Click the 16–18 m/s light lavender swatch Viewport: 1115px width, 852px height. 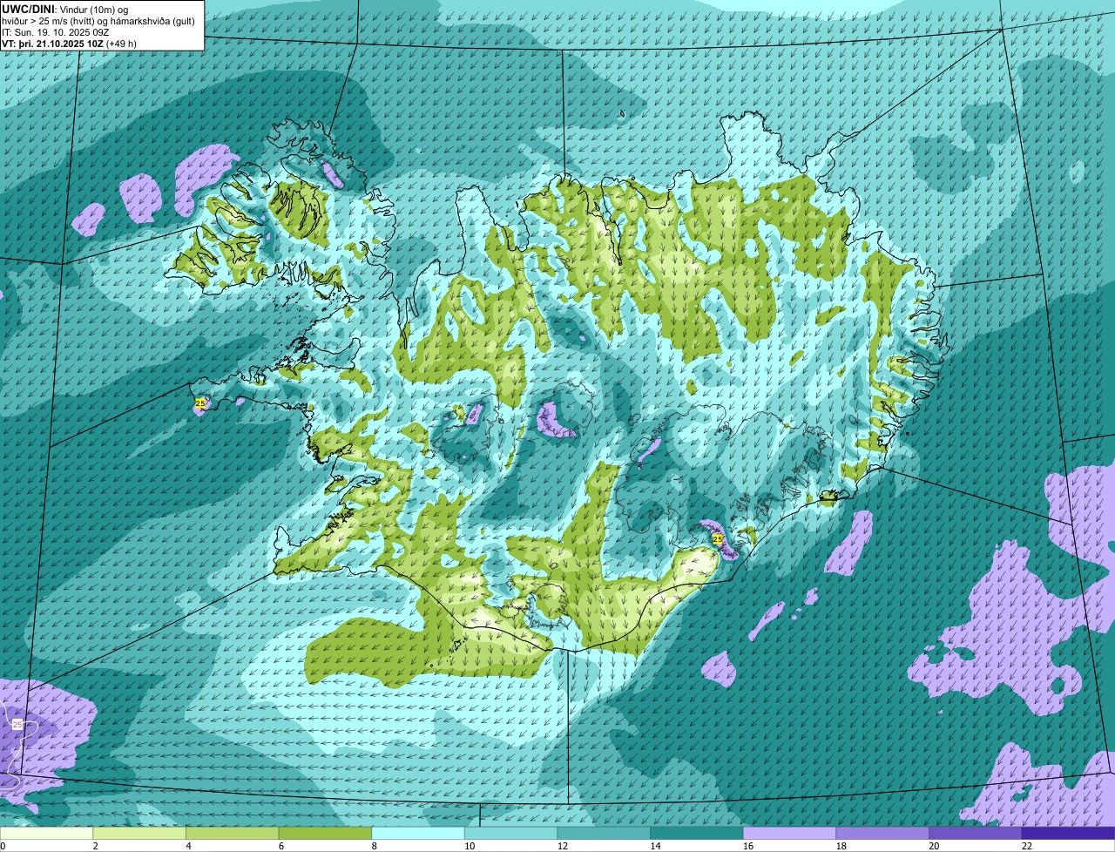(790, 833)
